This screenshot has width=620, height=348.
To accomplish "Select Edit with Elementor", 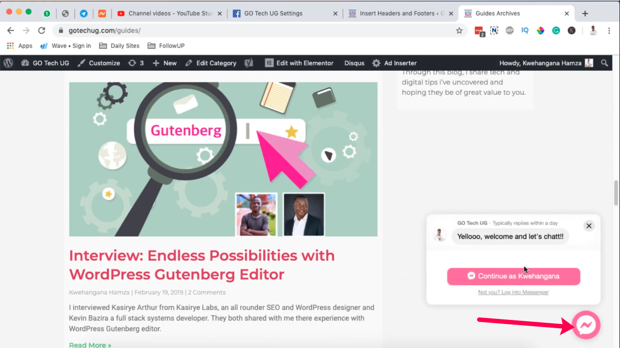I will tap(300, 63).
